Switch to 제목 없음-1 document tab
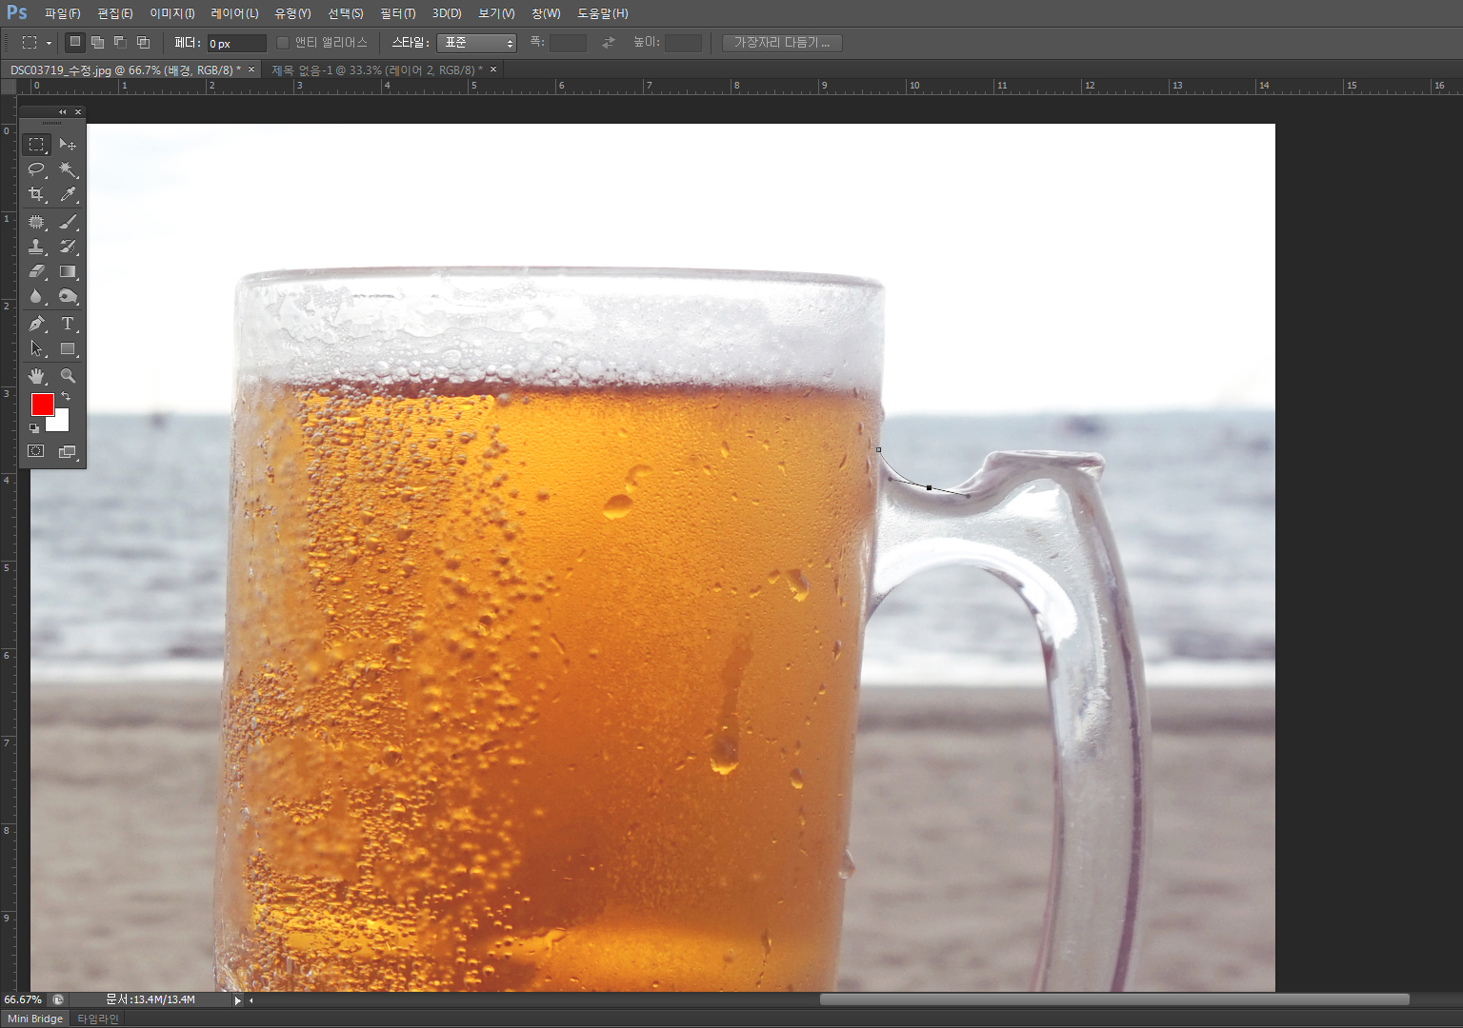Image resolution: width=1463 pixels, height=1028 pixels. pos(377,69)
